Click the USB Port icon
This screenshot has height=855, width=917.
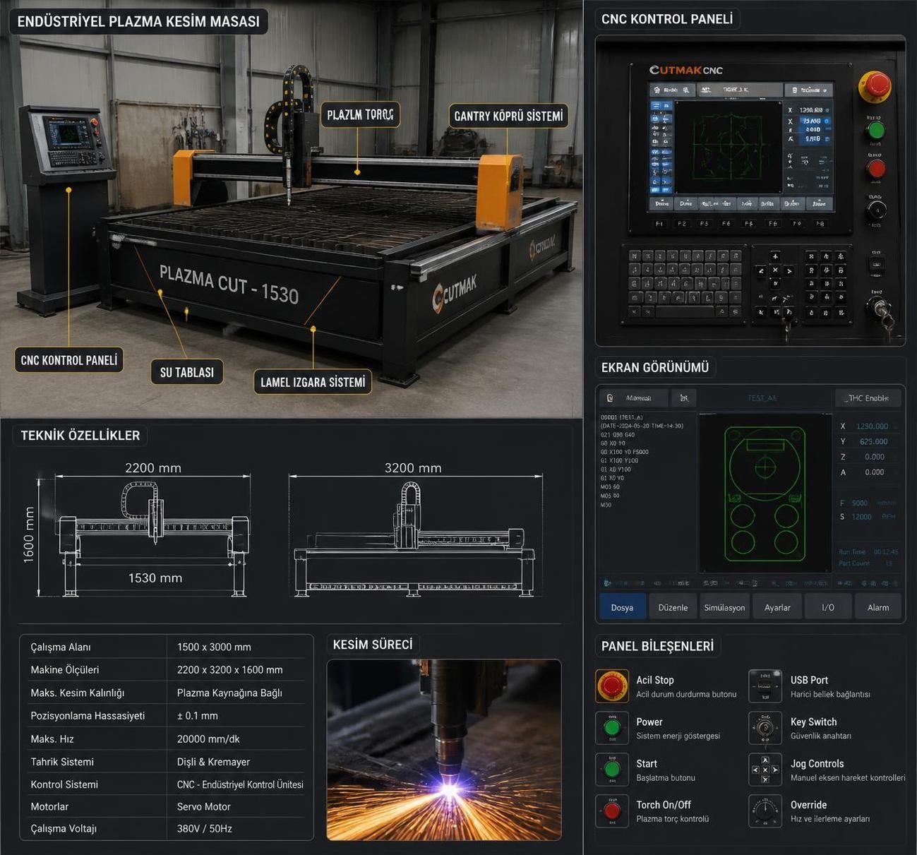click(x=765, y=686)
